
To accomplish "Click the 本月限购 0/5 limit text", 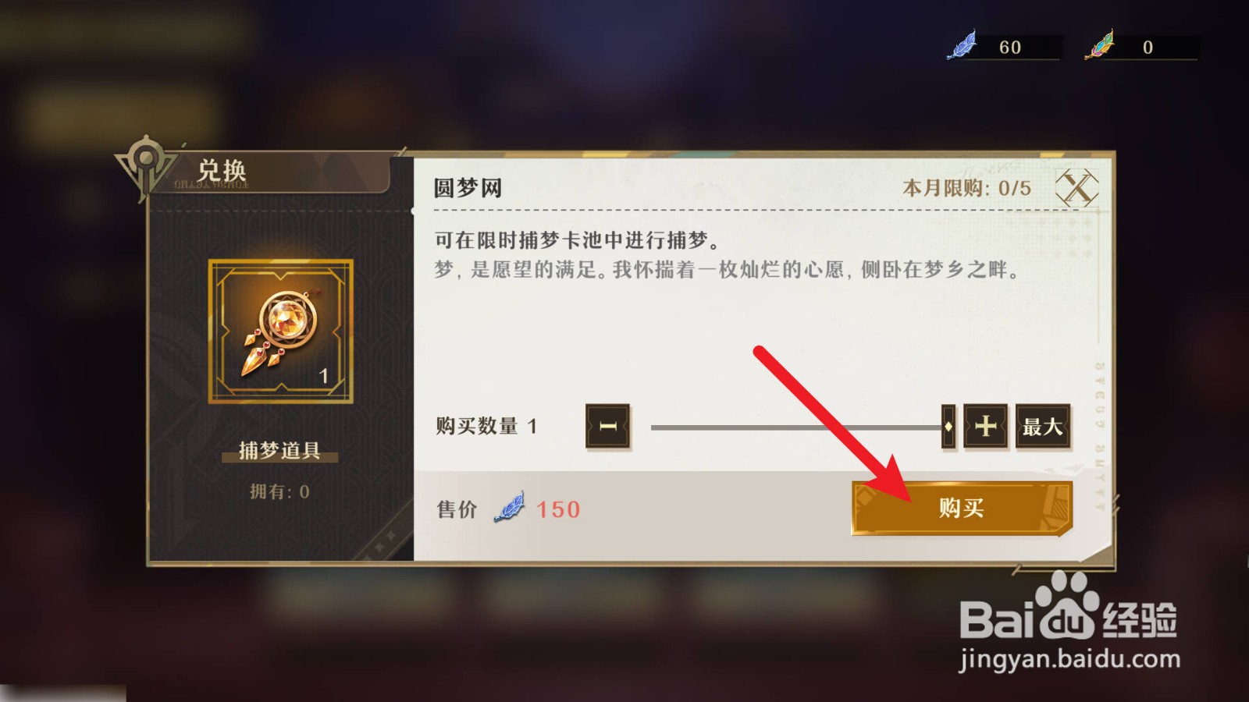I will point(966,188).
